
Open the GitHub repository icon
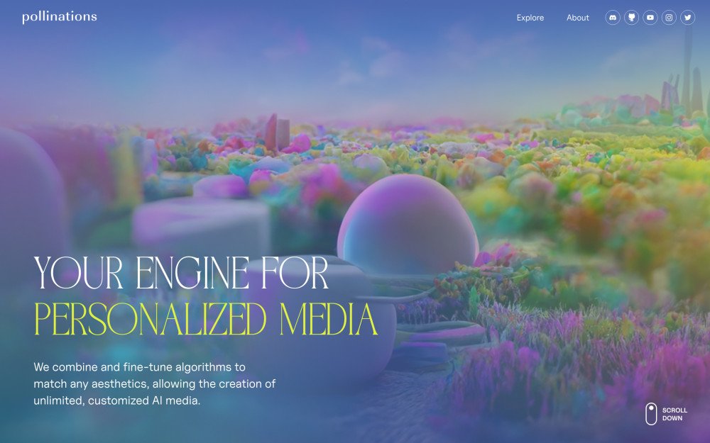631,18
